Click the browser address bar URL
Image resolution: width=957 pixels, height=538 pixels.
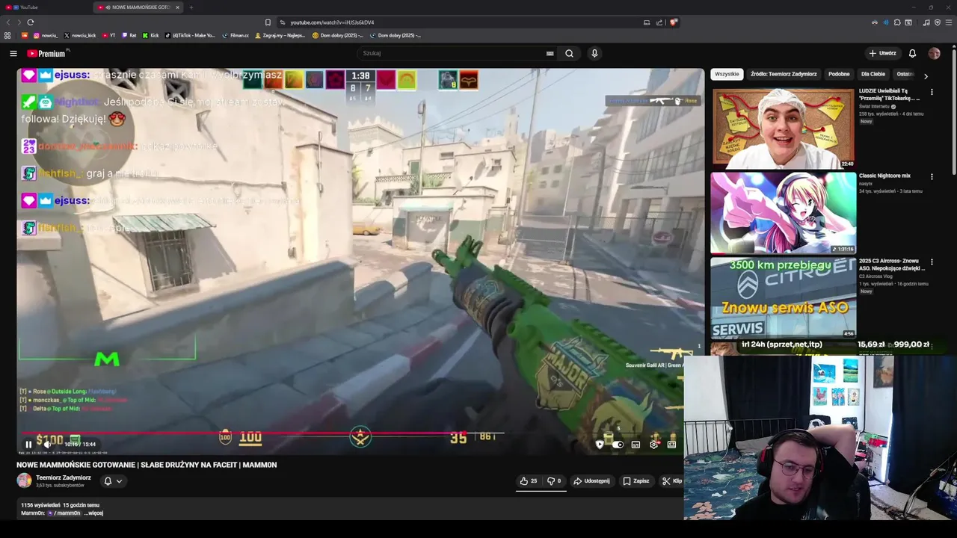click(x=332, y=22)
